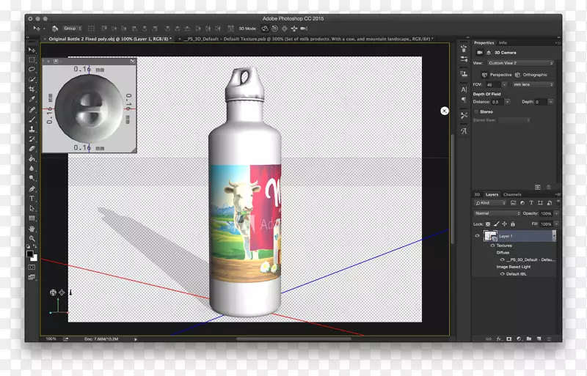
Task: Click the Perspective camera icon
Action: tap(485, 75)
